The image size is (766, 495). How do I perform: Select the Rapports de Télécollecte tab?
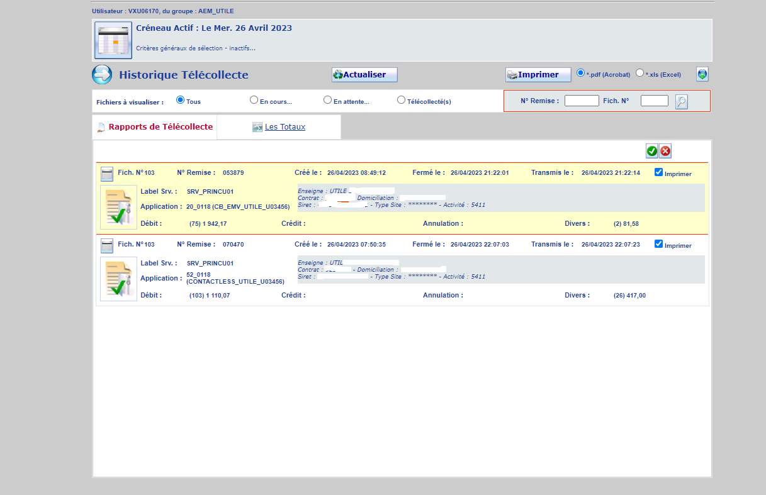[x=160, y=127]
